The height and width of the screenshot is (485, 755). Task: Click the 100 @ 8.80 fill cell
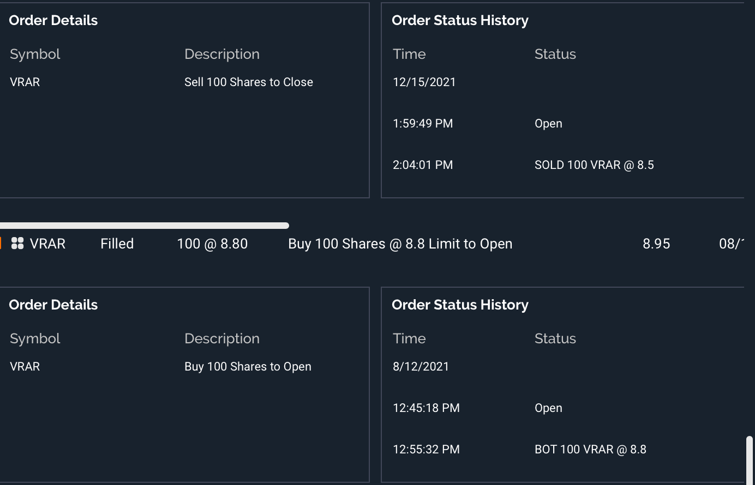pos(212,244)
